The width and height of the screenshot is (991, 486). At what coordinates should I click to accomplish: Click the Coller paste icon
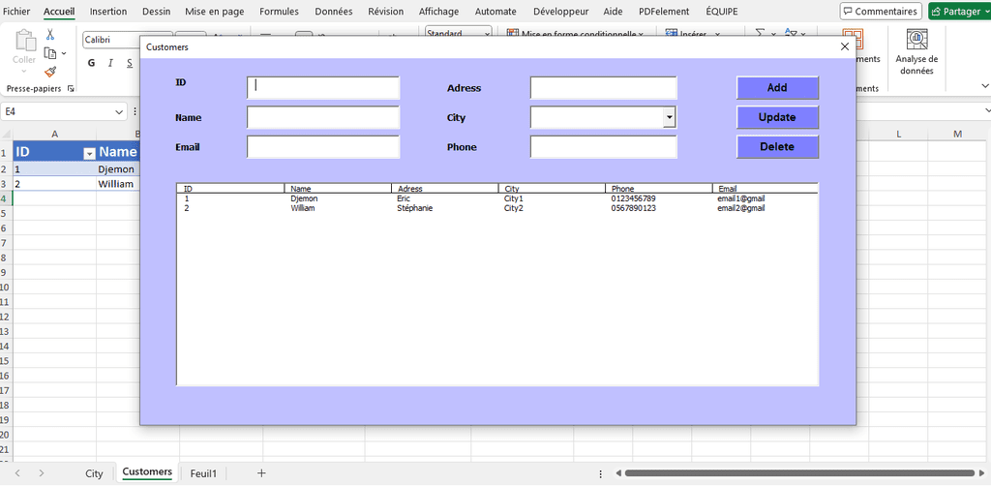25,41
